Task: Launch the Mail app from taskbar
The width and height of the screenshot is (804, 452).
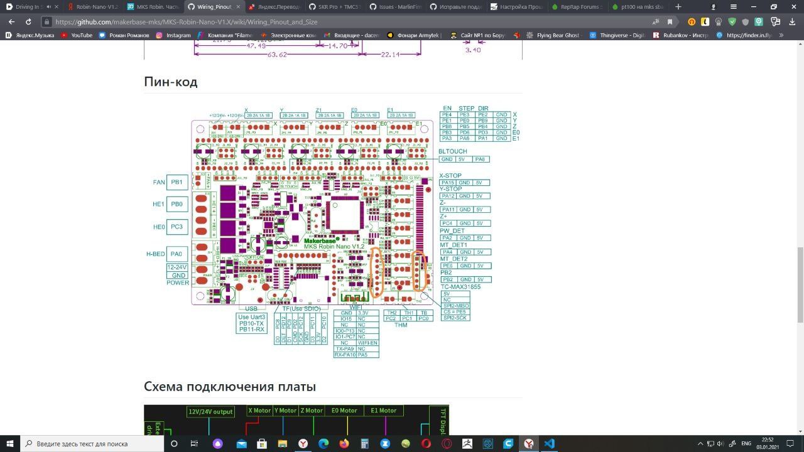Action: (241, 443)
